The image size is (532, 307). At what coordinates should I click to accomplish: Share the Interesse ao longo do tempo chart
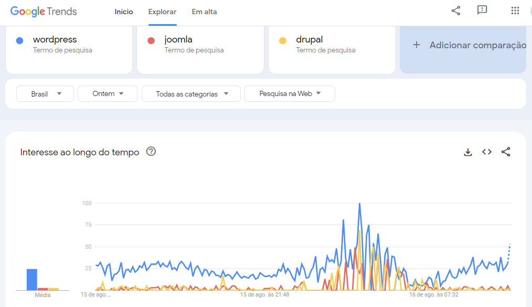[505, 152]
